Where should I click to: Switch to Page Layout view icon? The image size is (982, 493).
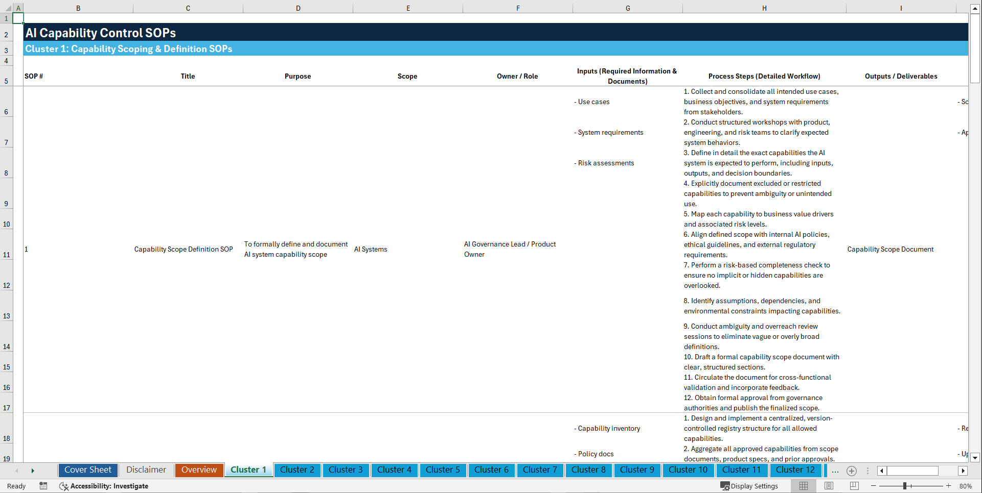point(829,486)
